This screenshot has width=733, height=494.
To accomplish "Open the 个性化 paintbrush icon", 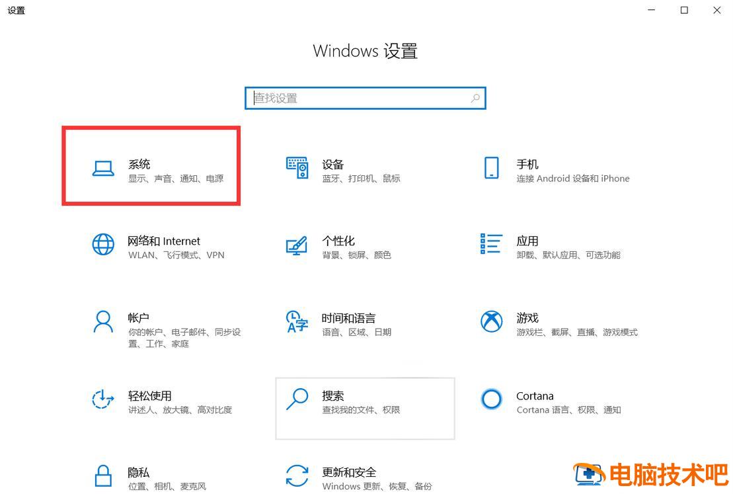I will pyautogui.click(x=297, y=245).
